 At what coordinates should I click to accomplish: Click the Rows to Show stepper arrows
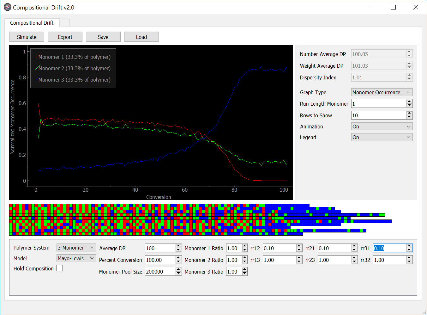(x=409, y=115)
